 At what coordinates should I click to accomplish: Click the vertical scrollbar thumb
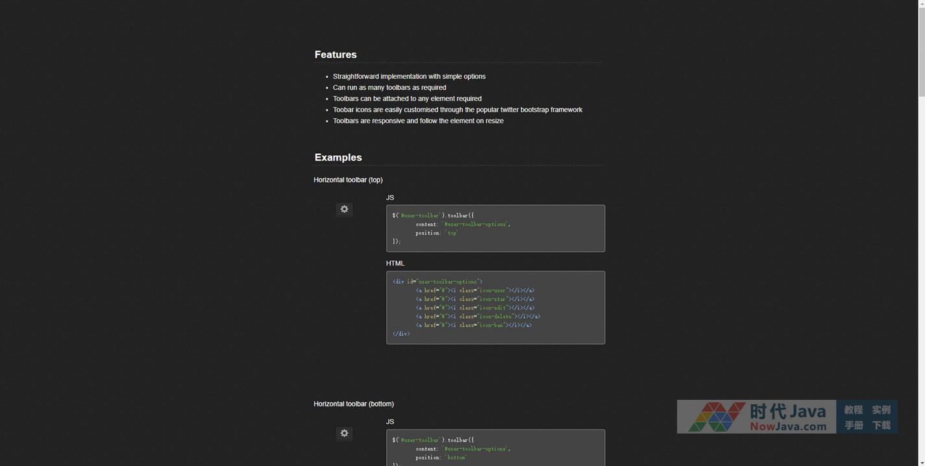pos(921,52)
